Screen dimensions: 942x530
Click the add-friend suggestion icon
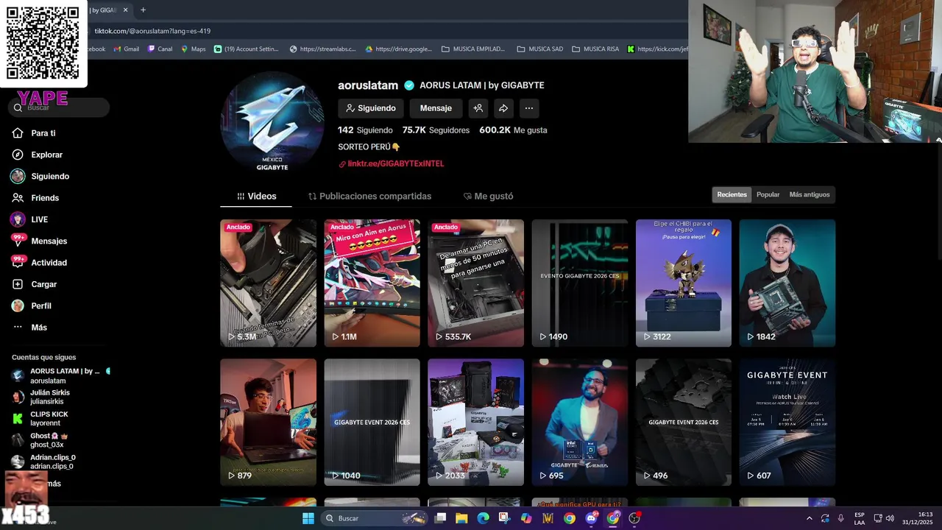coord(478,108)
